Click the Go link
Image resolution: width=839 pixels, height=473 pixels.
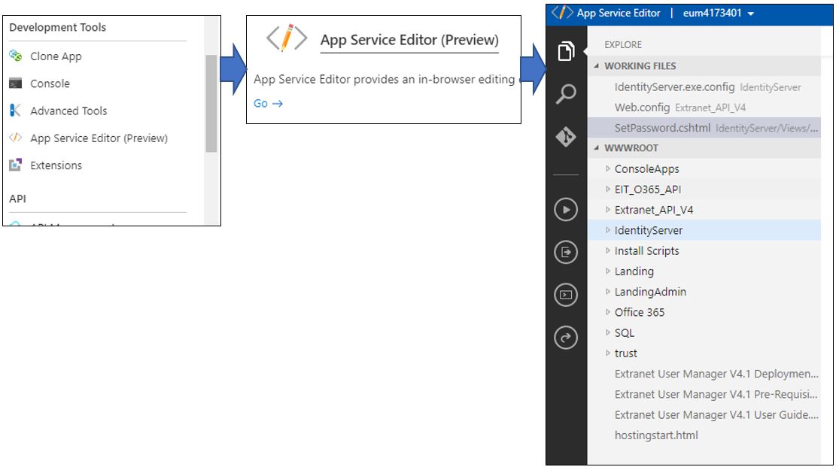tap(268, 103)
